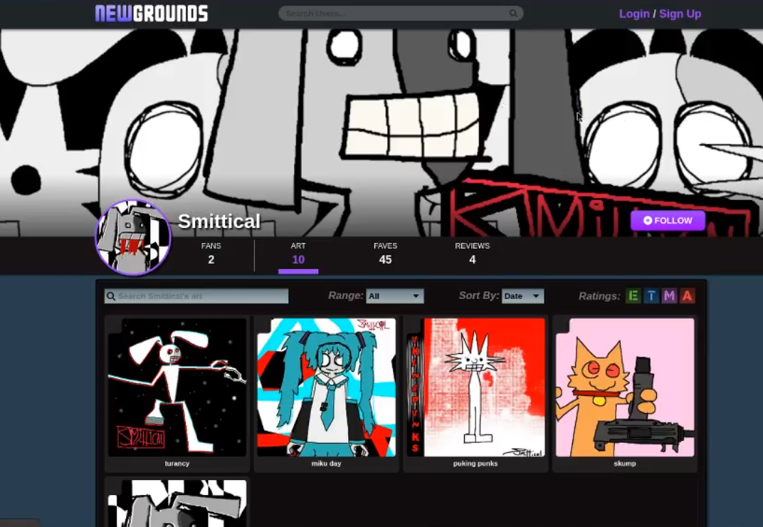Toggle the E rating filter
The width and height of the screenshot is (763, 527).
(633, 296)
